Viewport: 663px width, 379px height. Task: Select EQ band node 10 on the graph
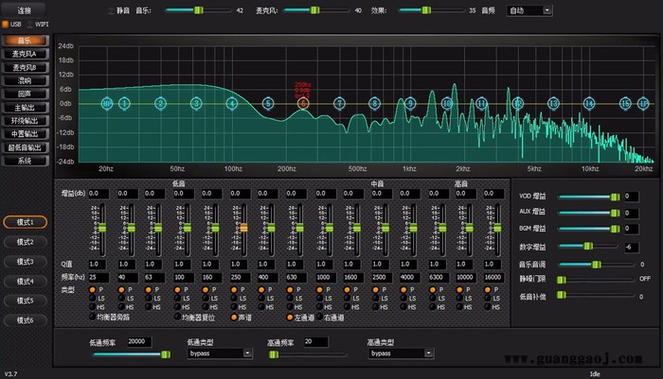point(446,103)
